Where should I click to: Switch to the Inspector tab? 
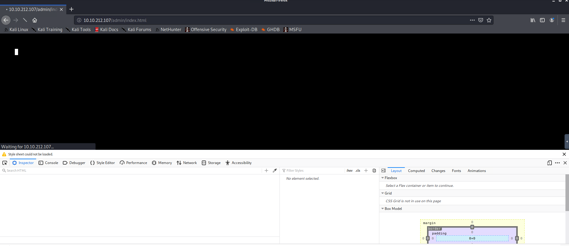tap(23, 163)
